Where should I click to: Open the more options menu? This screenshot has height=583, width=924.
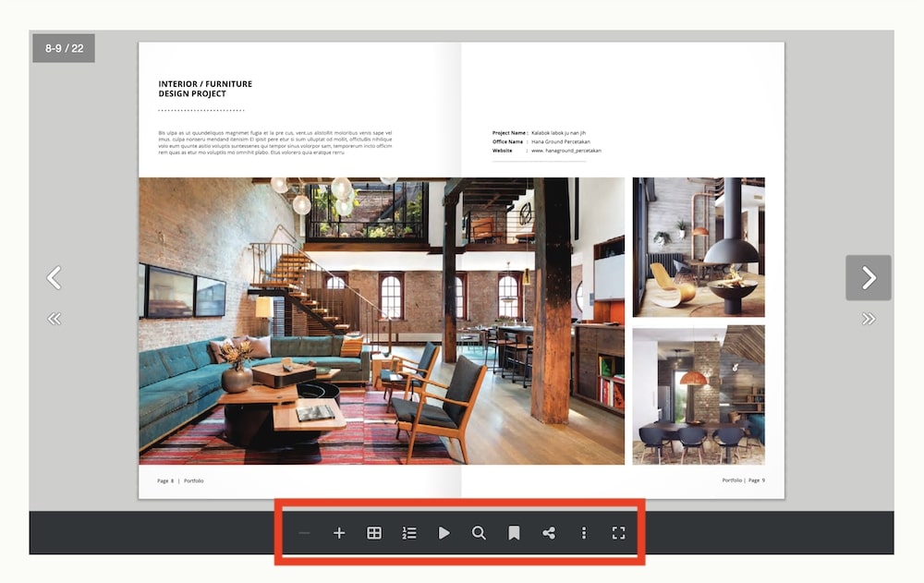coord(584,533)
